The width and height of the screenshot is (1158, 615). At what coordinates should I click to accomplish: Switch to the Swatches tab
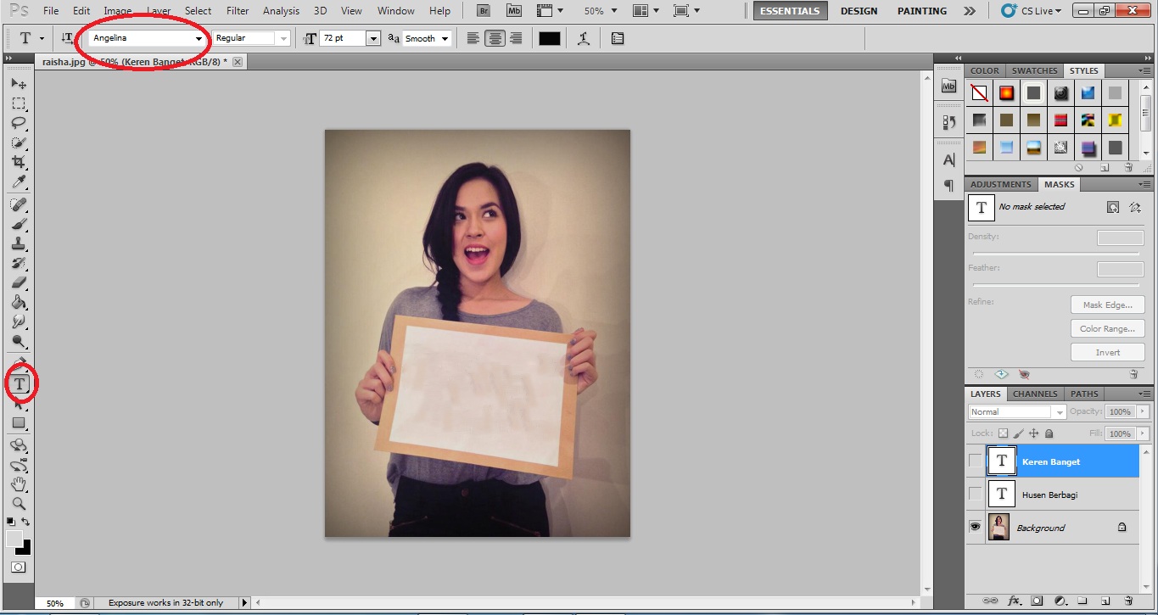tap(1034, 70)
